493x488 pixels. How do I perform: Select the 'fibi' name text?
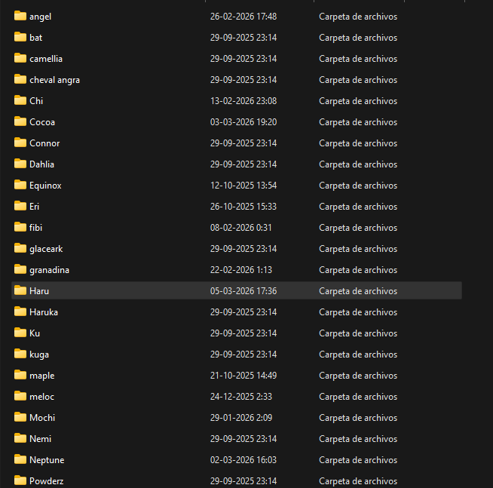coord(36,228)
